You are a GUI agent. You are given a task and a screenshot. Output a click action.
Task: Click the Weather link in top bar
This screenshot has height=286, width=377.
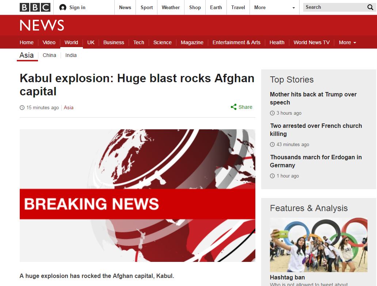pos(171,7)
